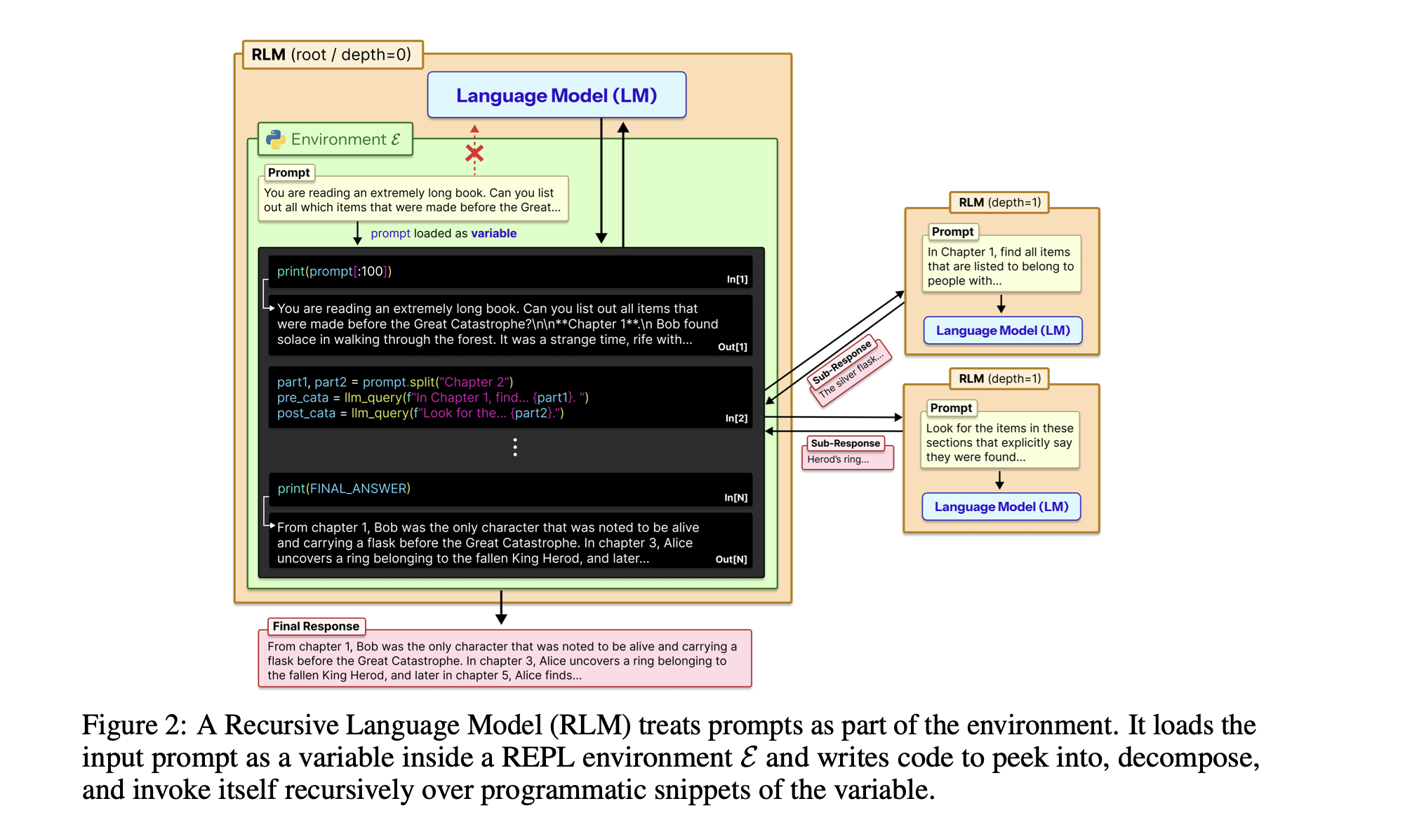Viewport: 1405px width, 827px height.
Task: Click the Language Model box under 'Look for the items' prompt
Action: coord(1001,506)
